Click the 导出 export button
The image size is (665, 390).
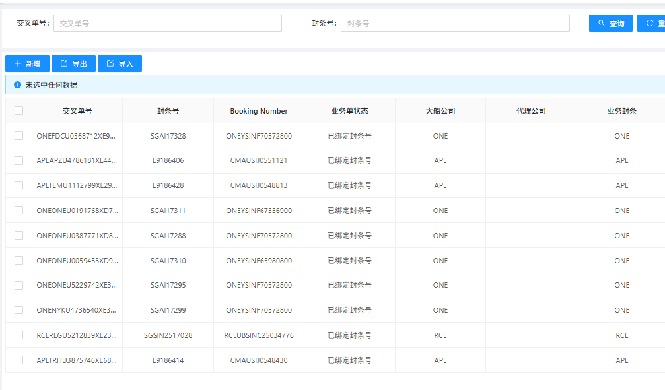[x=73, y=63]
